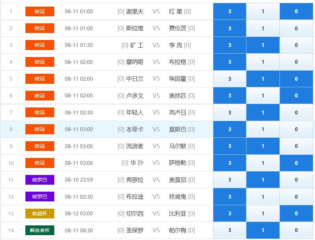Click home team 中日兰

point(135,79)
